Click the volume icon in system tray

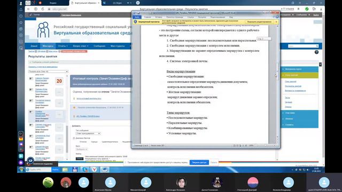(308, 170)
